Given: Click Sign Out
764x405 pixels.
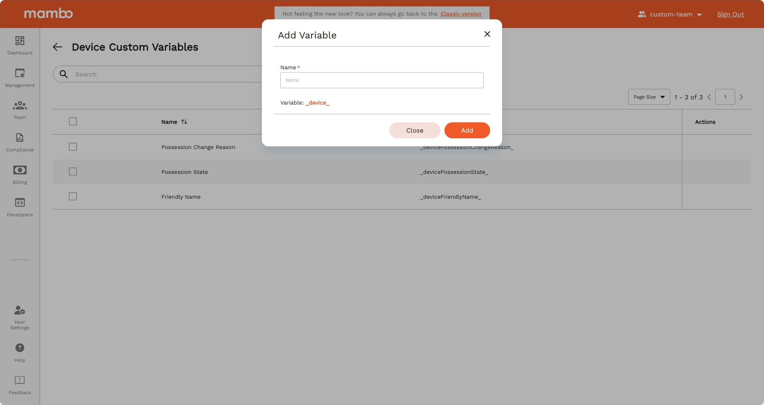Looking at the screenshot, I should pos(730,14).
